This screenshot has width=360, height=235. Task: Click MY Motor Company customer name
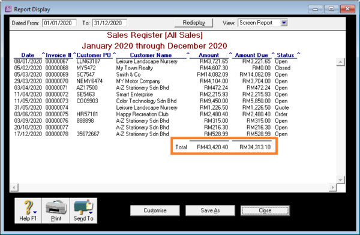coord(138,82)
